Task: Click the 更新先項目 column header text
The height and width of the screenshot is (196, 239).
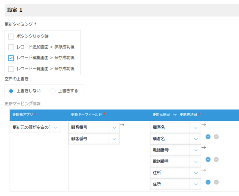Action: pos(188,115)
